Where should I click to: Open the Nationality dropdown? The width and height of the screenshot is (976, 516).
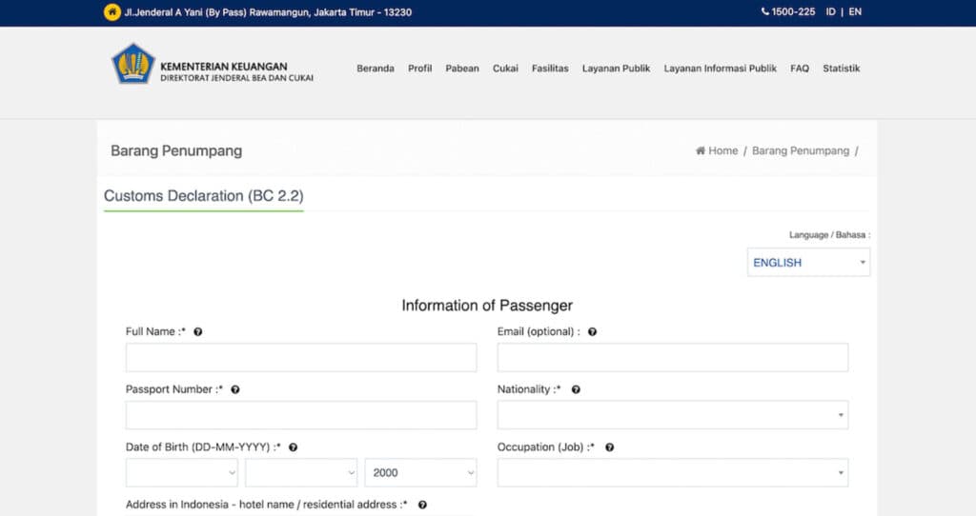click(672, 415)
